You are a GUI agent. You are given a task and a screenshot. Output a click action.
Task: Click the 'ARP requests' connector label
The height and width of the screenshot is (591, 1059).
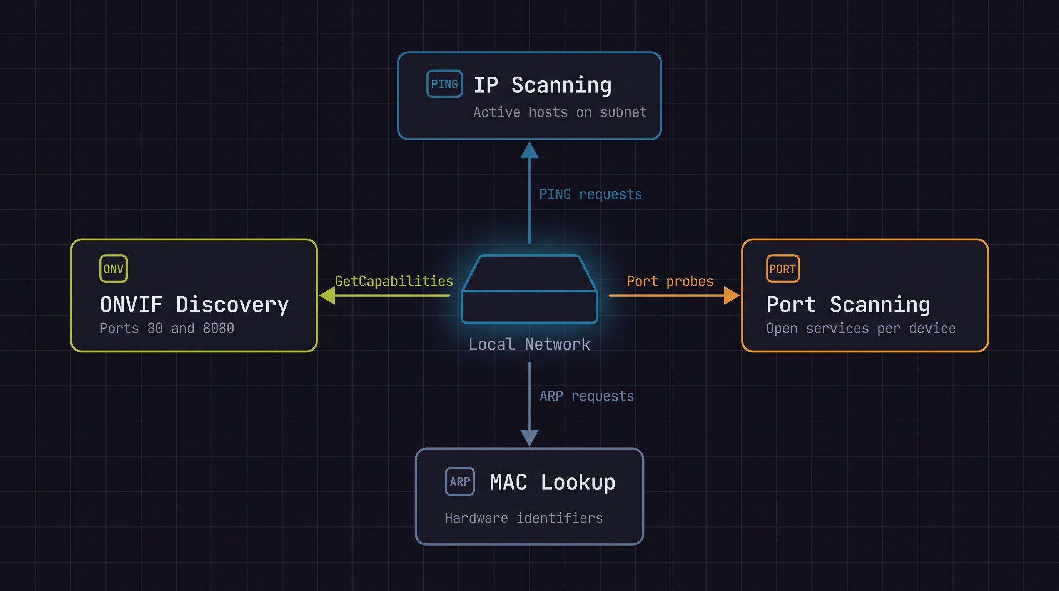[x=586, y=396]
